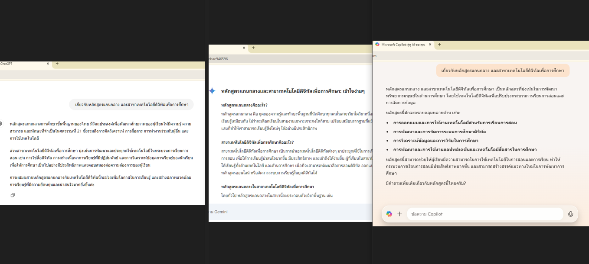The height and width of the screenshot is (264, 589).
Task: Click the ChatGPT logo beside the response
Action: (1, 124)
